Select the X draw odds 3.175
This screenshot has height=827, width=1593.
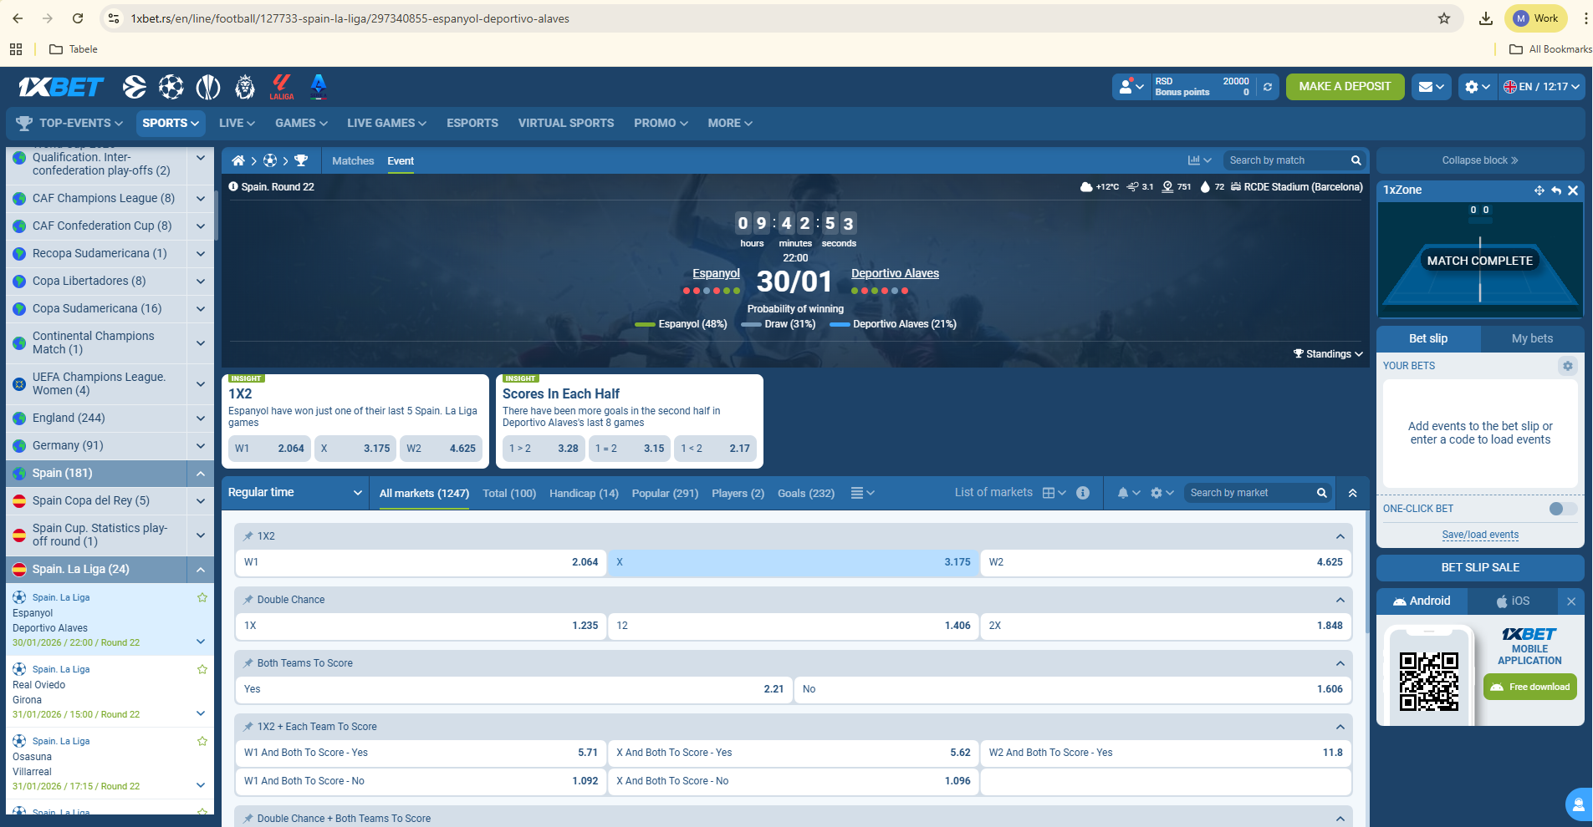tap(793, 562)
